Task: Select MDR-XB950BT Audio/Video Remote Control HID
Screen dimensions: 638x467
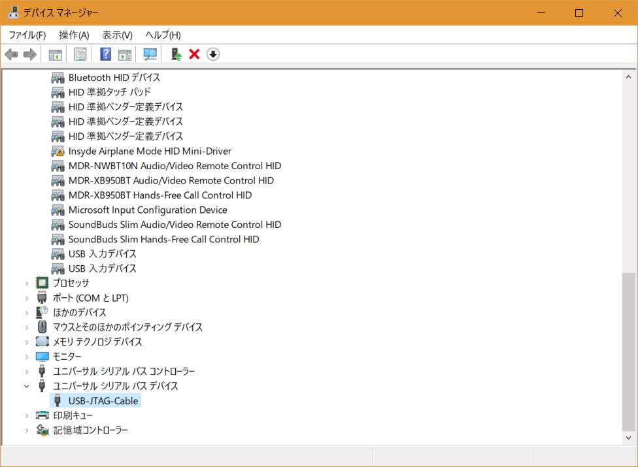Action: pyautogui.click(x=171, y=180)
